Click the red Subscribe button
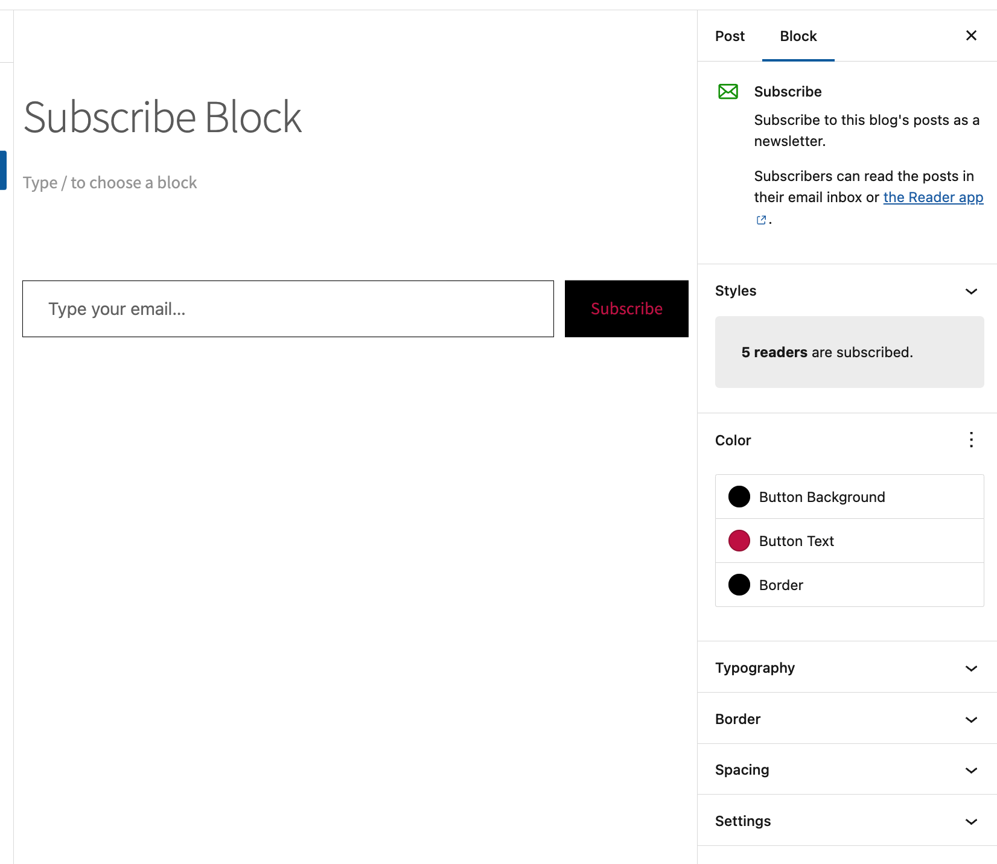997x864 pixels. [626, 308]
